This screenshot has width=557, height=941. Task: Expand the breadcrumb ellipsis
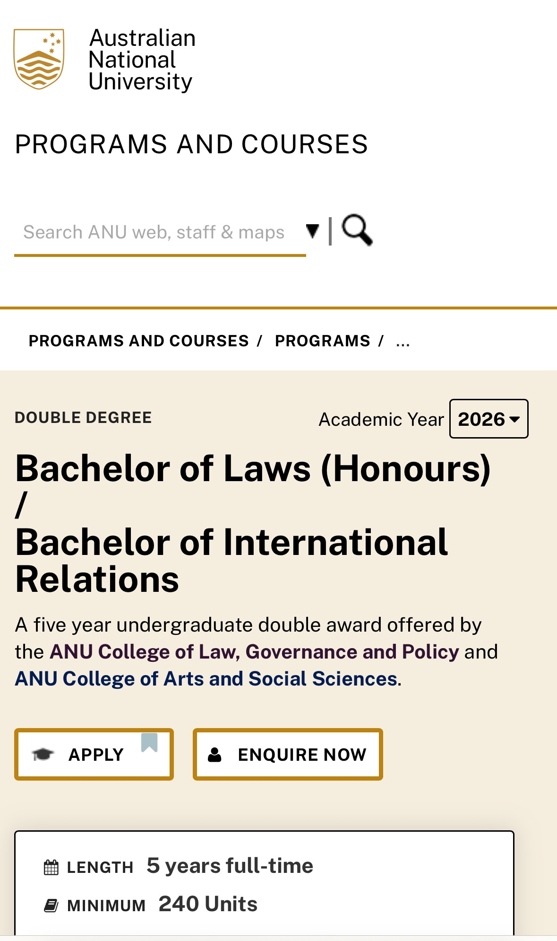click(403, 341)
